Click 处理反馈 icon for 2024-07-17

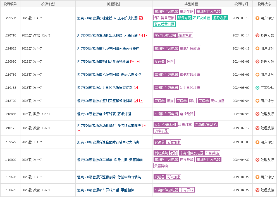pyautogui.click(x=257, y=128)
